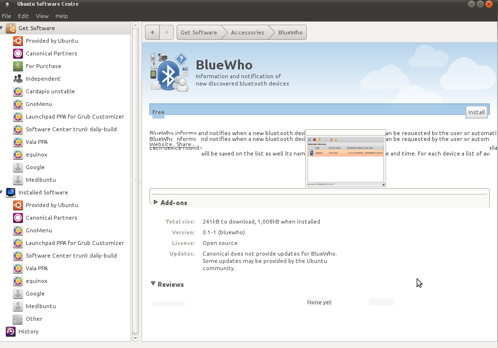Install BlueWho with the Install button

(477, 112)
